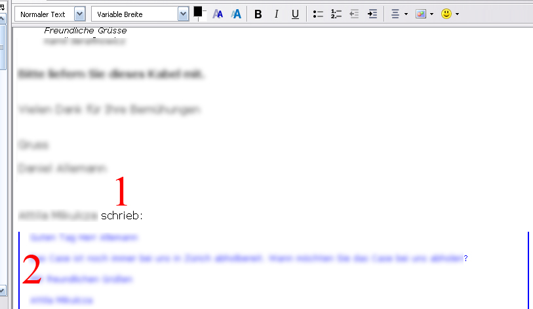Toggle bold formatting
Viewport: 533px width, 309px height.
pyautogui.click(x=258, y=14)
